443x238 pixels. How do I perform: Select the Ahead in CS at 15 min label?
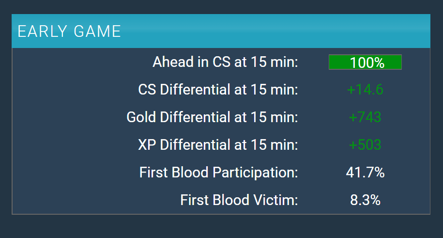[225, 62]
